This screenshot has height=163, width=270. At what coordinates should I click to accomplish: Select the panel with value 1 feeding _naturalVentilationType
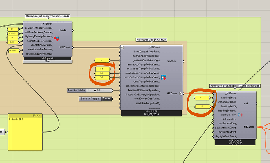point(102,60)
